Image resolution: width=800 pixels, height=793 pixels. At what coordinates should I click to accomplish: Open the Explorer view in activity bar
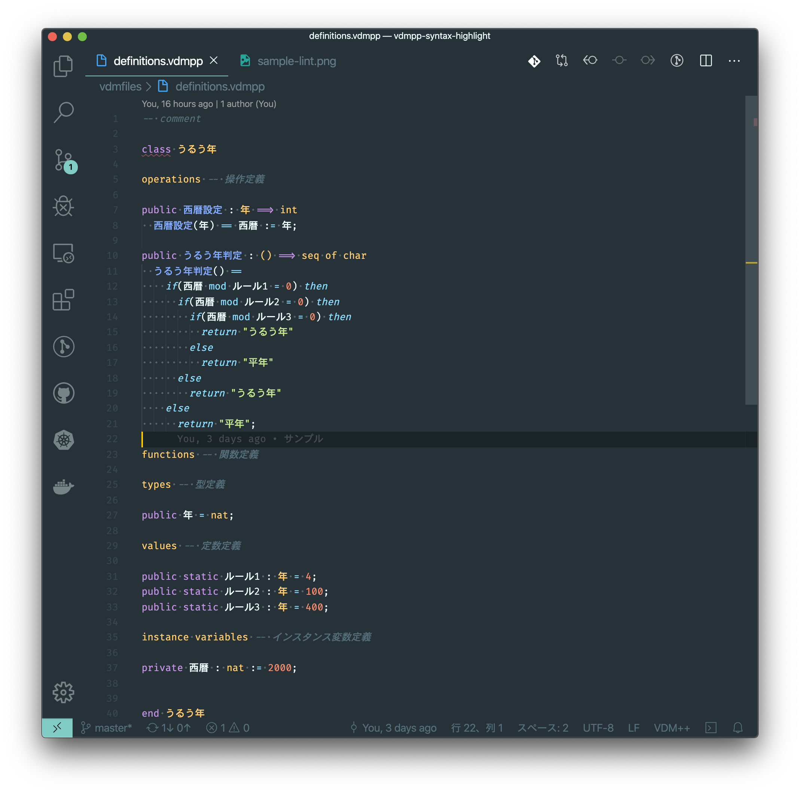pyautogui.click(x=63, y=66)
